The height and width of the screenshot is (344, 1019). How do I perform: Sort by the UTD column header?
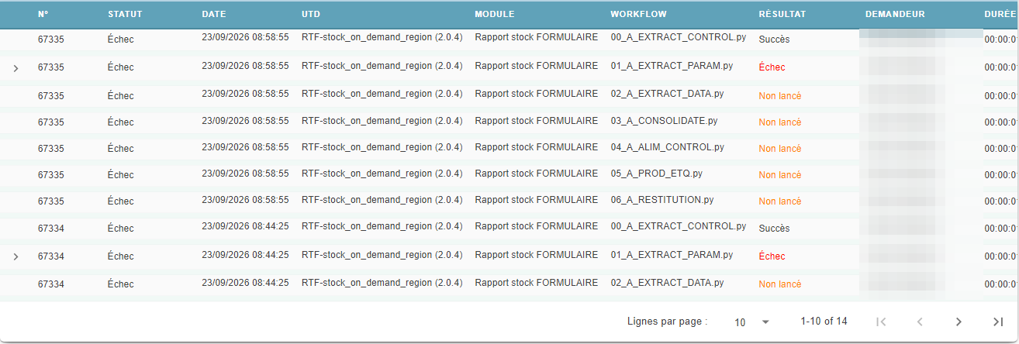(310, 14)
